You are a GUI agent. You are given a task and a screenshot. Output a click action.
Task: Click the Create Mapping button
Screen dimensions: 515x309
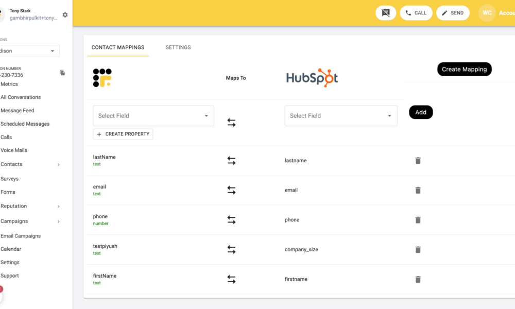coord(464,70)
